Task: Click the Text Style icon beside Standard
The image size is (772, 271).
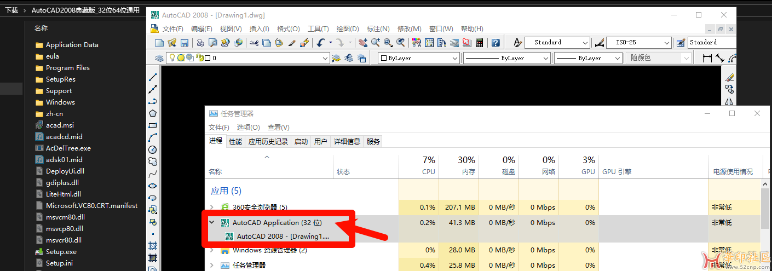Action: pos(518,42)
